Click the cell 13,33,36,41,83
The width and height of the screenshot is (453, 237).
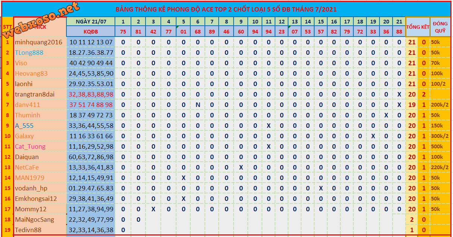(x=91, y=167)
